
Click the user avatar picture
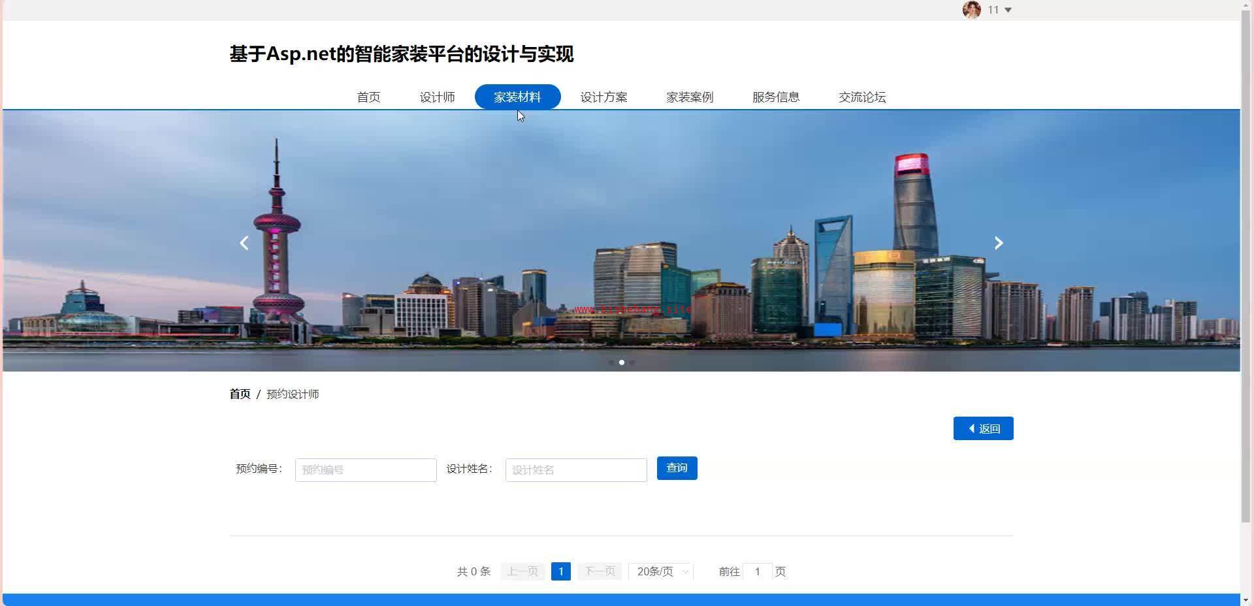971,10
